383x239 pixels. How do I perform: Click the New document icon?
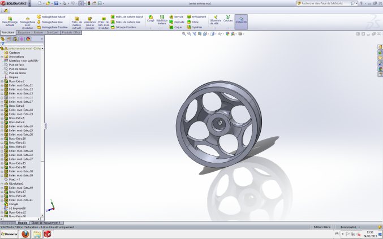(x=40, y=3)
